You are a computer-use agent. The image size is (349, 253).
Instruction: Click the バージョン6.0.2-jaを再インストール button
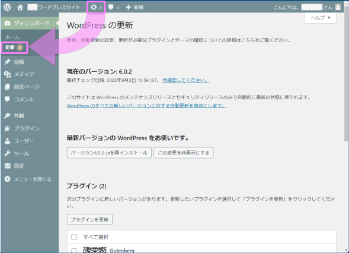109,153
